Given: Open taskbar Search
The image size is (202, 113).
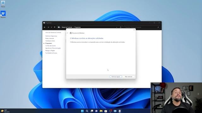Looking at the screenshot, I should [87, 111].
